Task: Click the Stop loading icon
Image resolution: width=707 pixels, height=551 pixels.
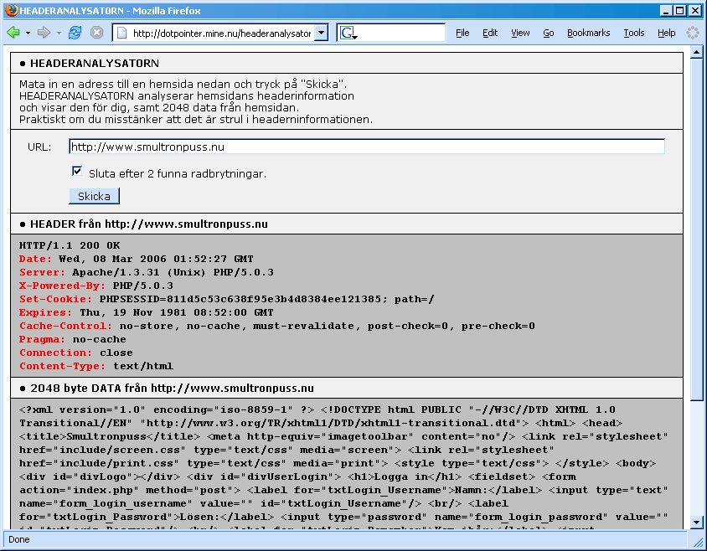Action: click(97, 33)
